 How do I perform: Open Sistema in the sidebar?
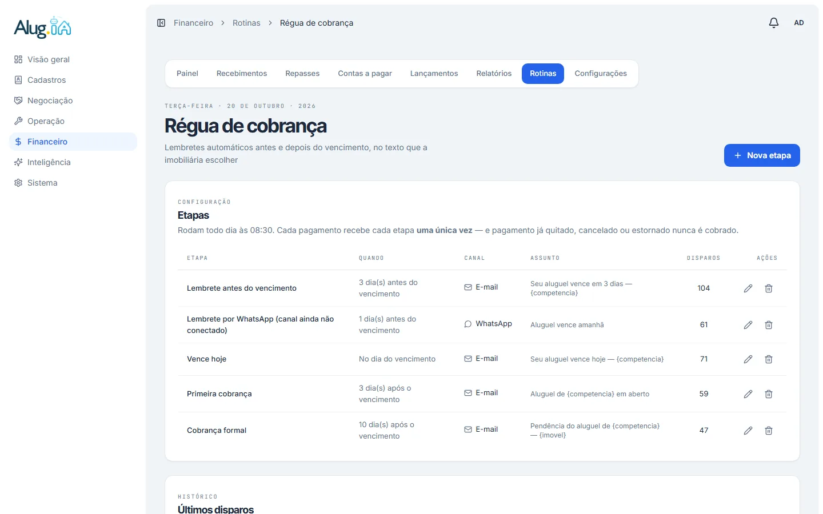point(73,183)
